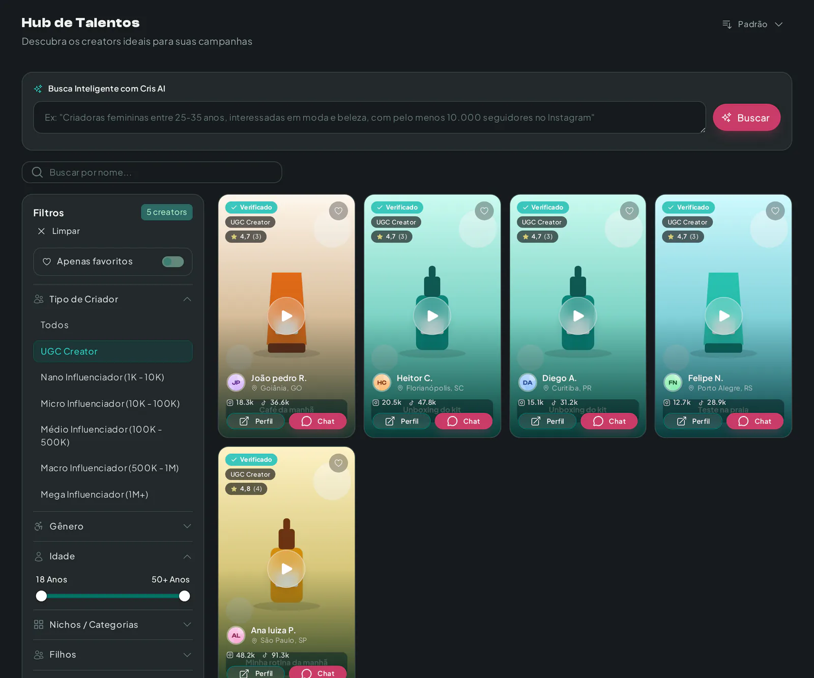Collapse the Tipo de Criador section
This screenshot has height=678, width=814.
[x=113, y=299]
